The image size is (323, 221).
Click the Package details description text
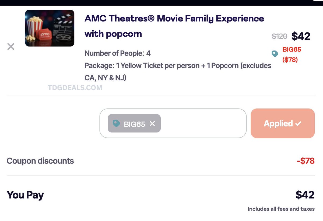tap(178, 72)
